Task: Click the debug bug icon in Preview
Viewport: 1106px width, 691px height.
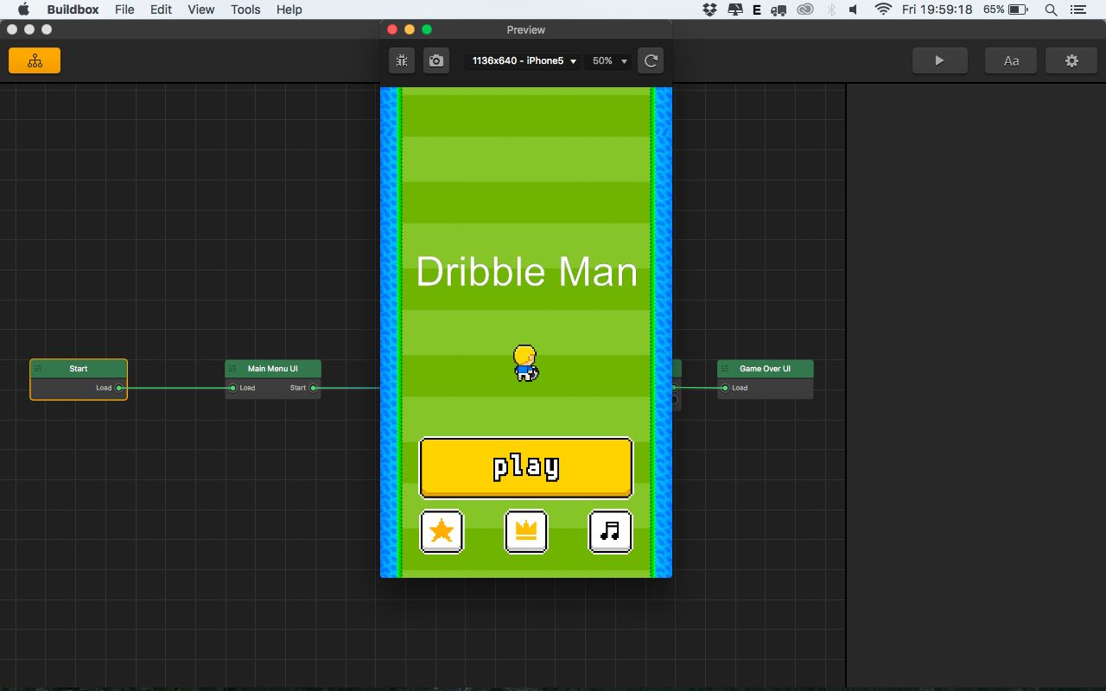Action: click(402, 60)
